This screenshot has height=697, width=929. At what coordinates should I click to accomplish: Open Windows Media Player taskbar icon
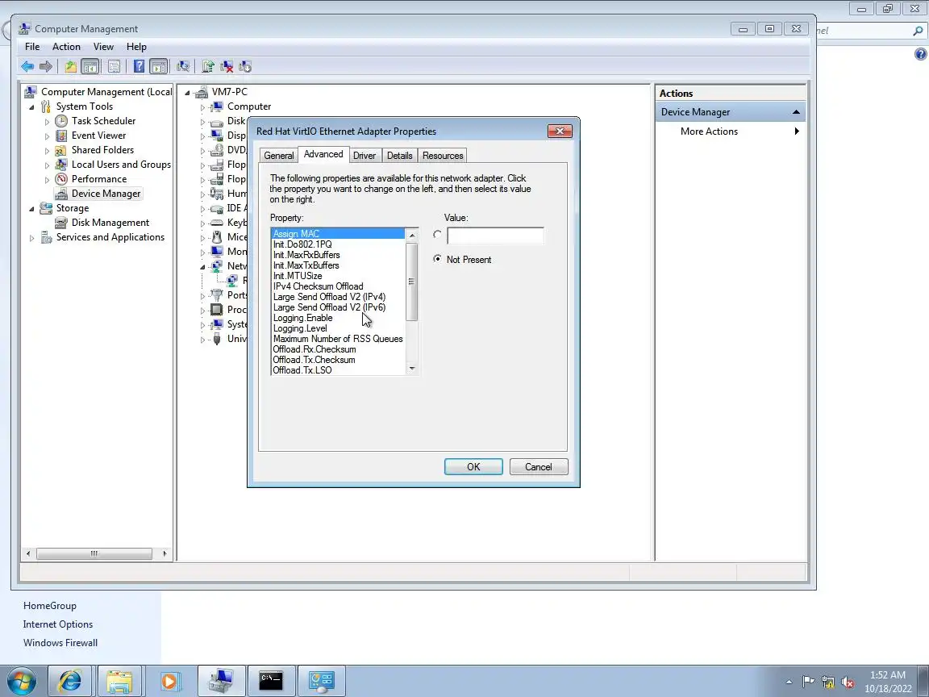[x=169, y=680]
